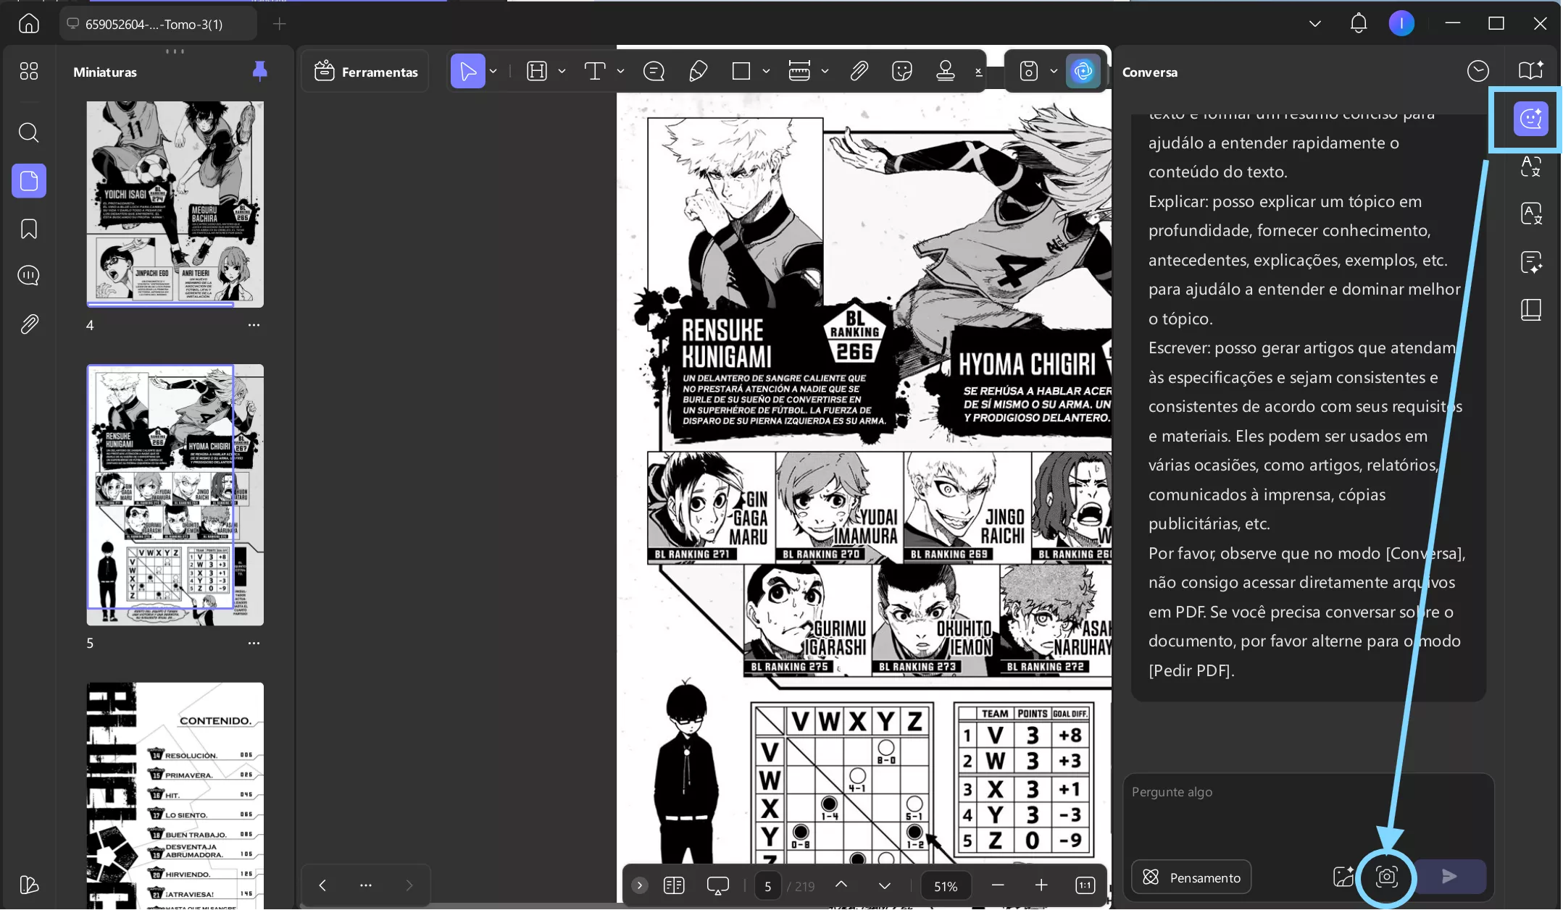Switch to the AI translate mode
Screen dimensions: 1563x910
pos(1530,167)
